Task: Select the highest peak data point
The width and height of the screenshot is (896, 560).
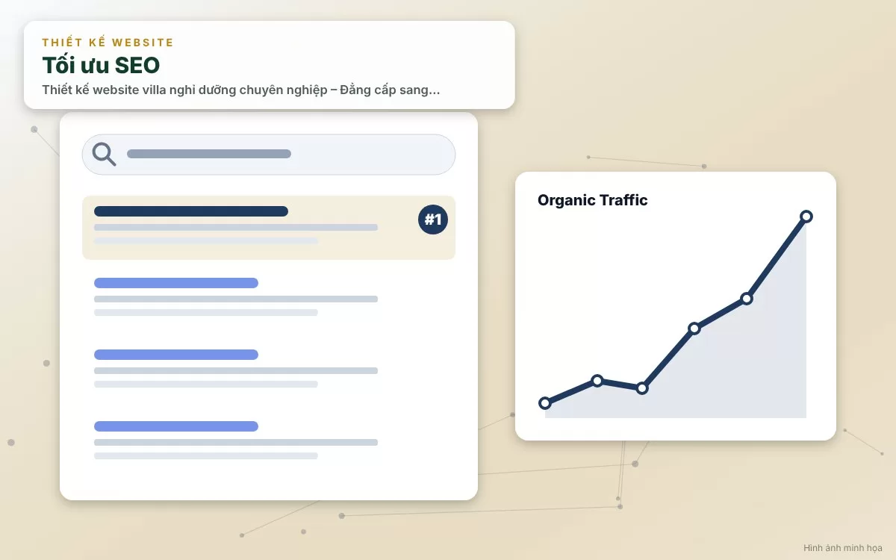Action: (x=806, y=217)
